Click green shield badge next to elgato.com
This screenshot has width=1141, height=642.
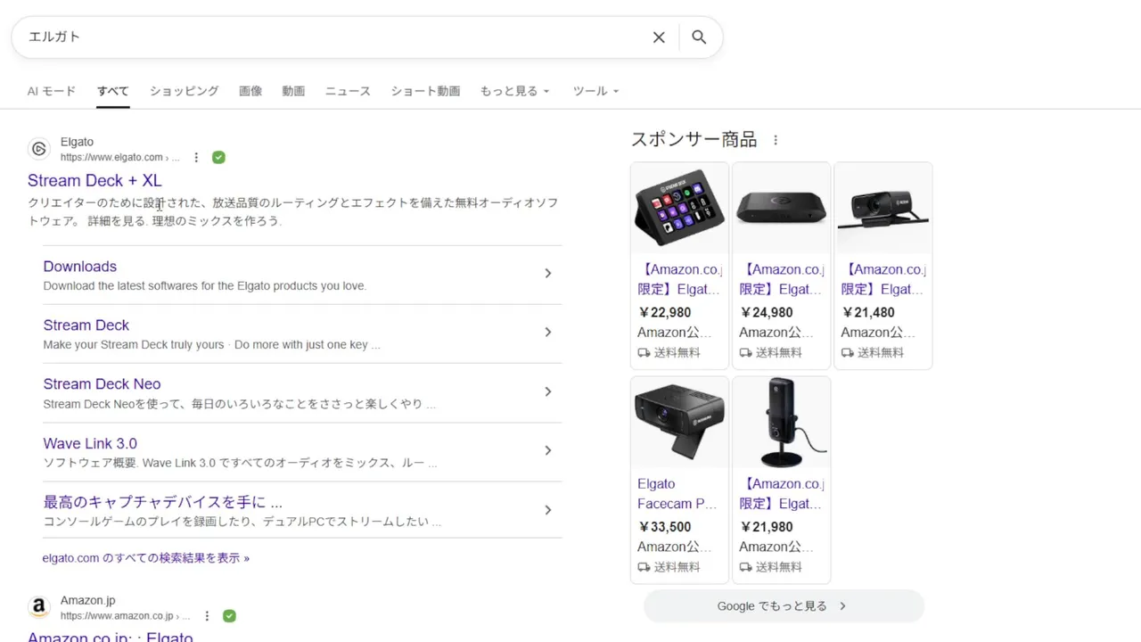(x=218, y=157)
